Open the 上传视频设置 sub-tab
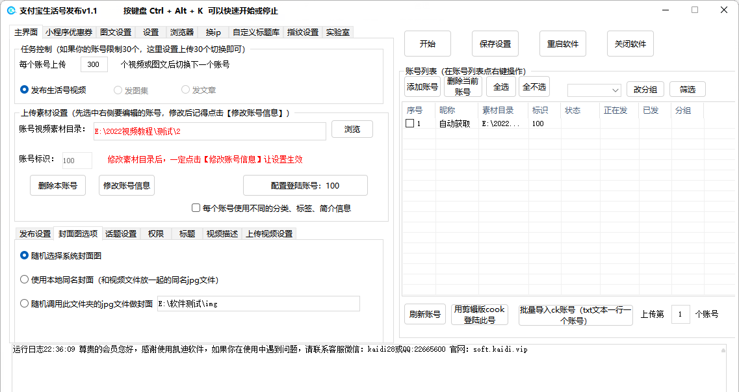The image size is (739, 392). tap(269, 233)
